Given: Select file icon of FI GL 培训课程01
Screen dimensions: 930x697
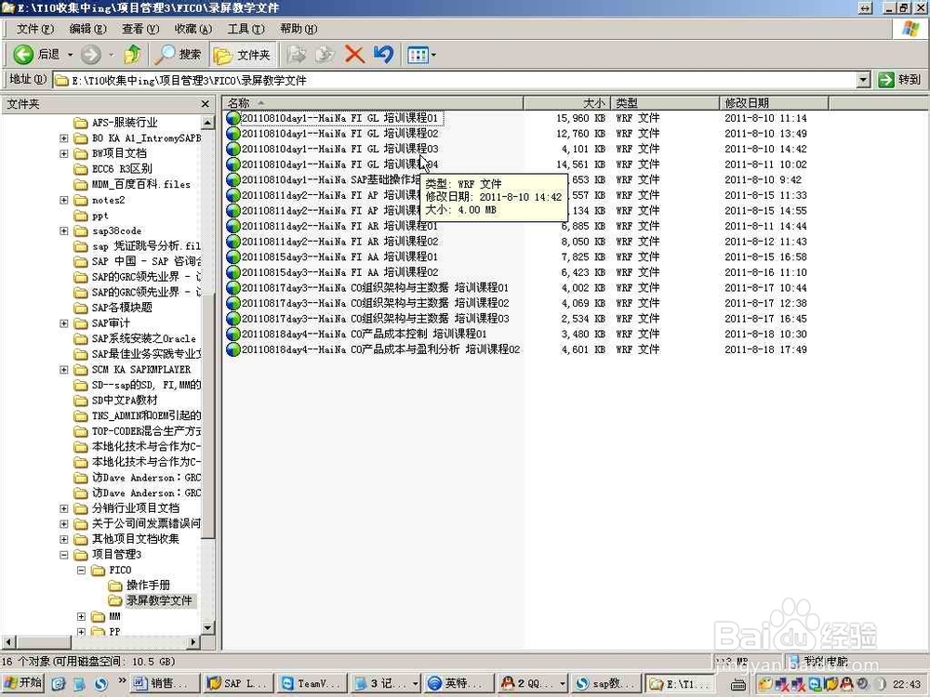Looking at the screenshot, I should pos(233,118).
